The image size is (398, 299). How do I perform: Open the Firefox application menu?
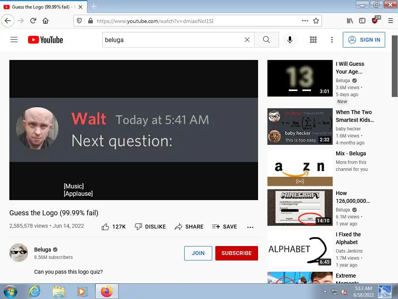click(x=391, y=21)
